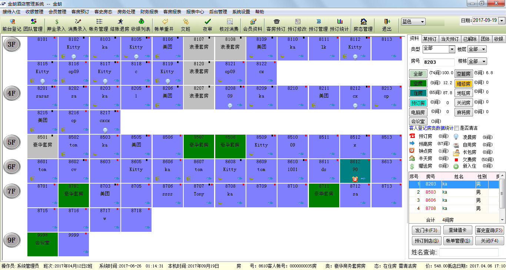The image size is (506, 270).
Task: Open 消费录入 consumption entry
Action: click(77, 25)
